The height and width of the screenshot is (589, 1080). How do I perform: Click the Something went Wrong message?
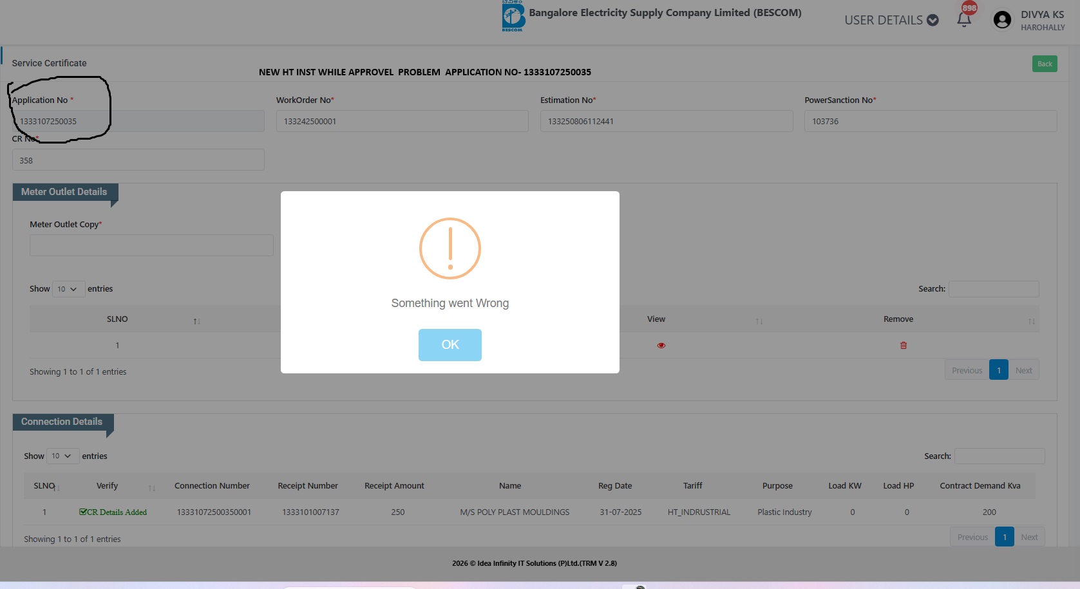tap(450, 303)
